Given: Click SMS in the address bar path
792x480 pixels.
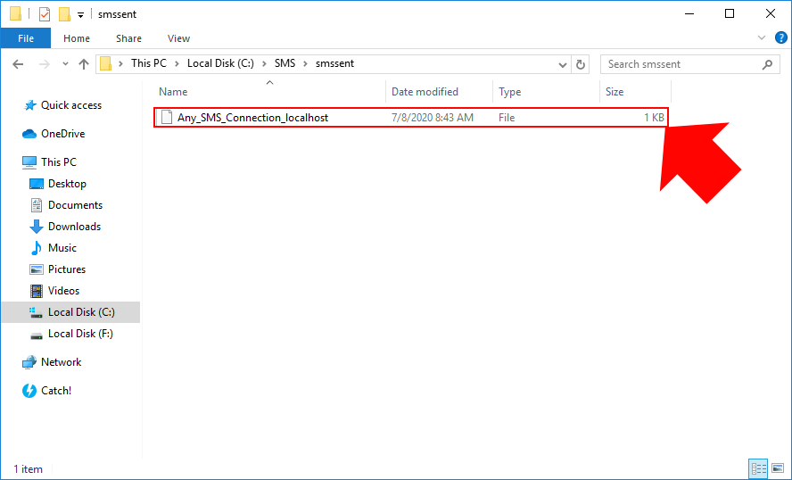Looking at the screenshot, I should 285,63.
